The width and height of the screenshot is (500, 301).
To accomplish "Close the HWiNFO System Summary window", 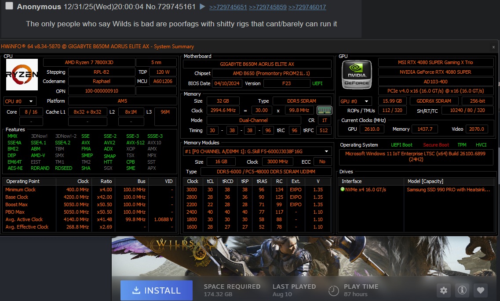I will pos(493,47).
